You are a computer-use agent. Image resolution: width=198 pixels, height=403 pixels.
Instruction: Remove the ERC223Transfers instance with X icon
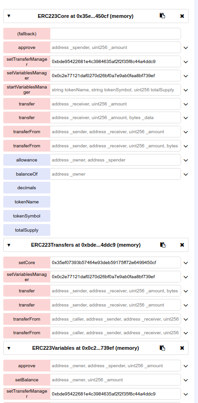pos(182,245)
